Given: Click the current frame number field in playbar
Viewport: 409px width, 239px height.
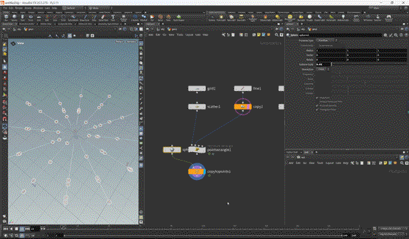Looking at the screenshot, I should [x=35, y=229].
